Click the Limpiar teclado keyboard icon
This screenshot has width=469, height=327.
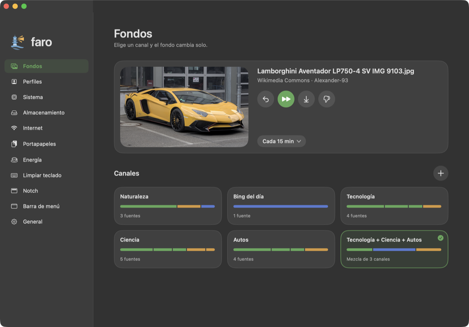pos(14,175)
